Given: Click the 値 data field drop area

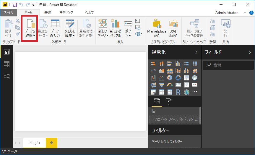Looking at the screenshot, I should (x=174, y=119).
